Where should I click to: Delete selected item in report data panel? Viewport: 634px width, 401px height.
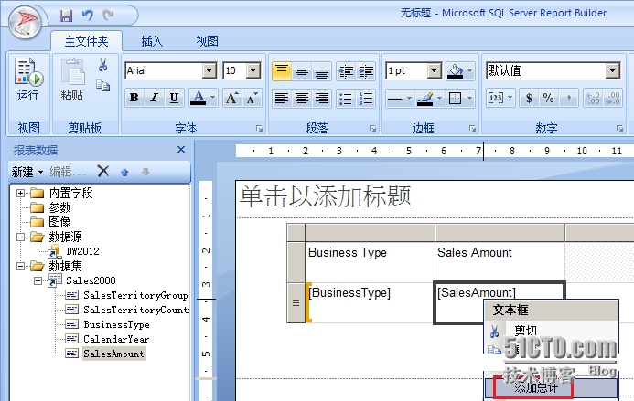tap(103, 171)
